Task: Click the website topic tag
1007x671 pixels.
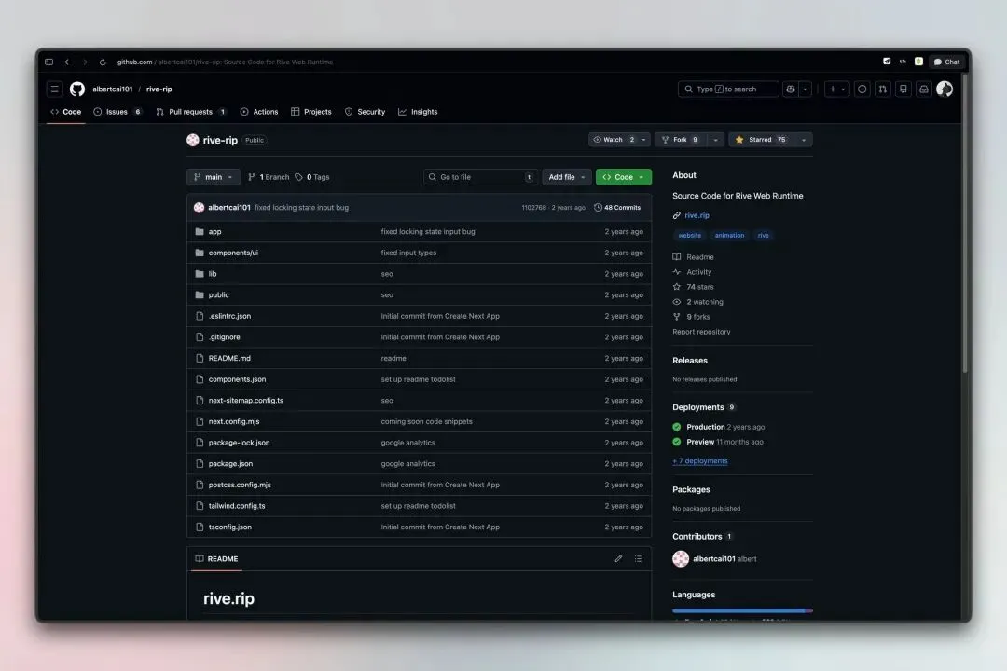Action: coord(690,236)
